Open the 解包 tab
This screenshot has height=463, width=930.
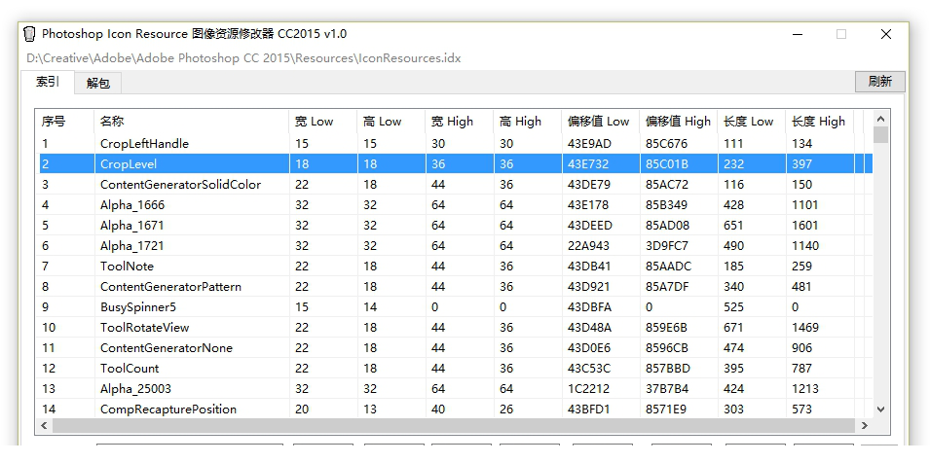coord(97,84)
